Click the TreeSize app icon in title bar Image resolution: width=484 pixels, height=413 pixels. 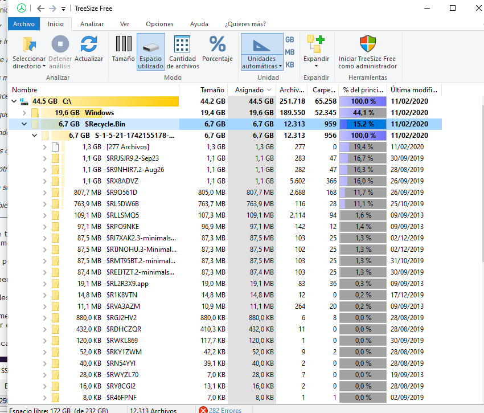(x=21, y=8)
